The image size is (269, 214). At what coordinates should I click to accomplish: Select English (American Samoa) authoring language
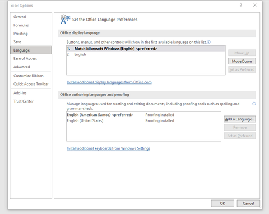pos(143,115)
